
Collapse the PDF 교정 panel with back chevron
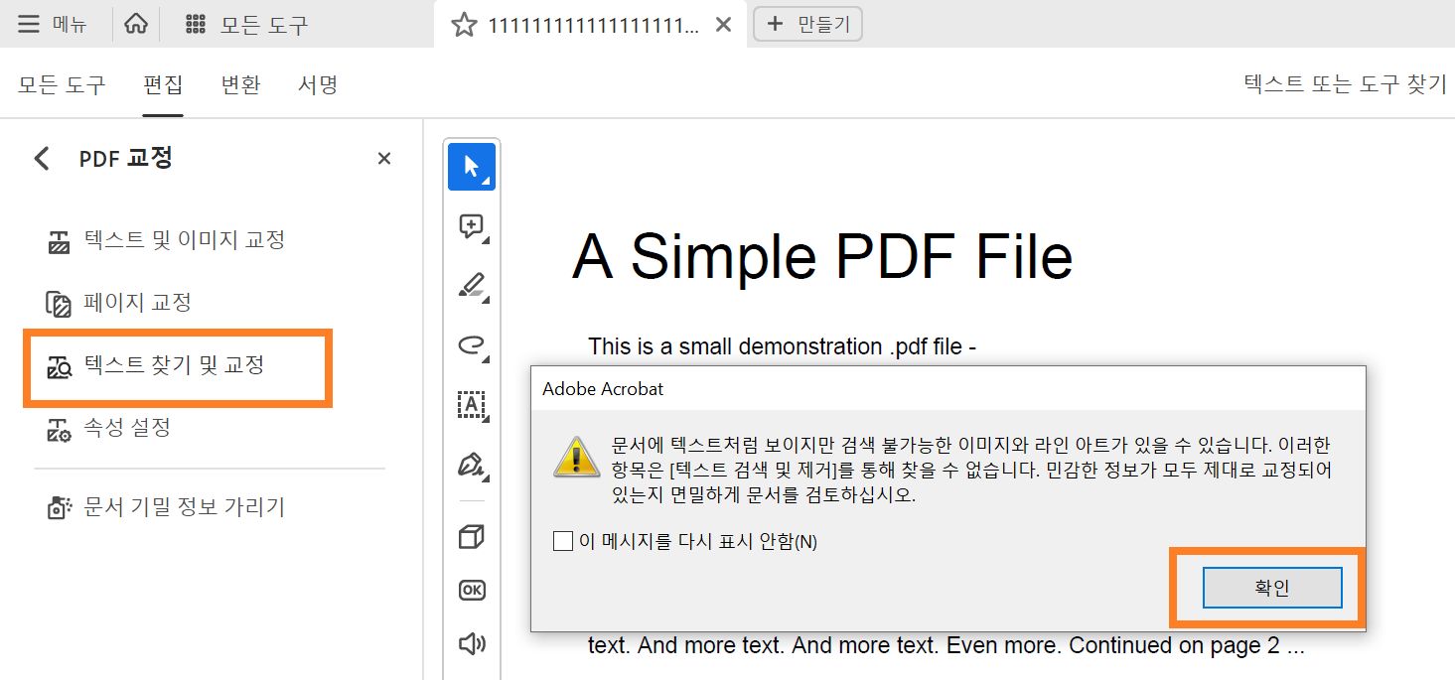click(x=41, y=157)
